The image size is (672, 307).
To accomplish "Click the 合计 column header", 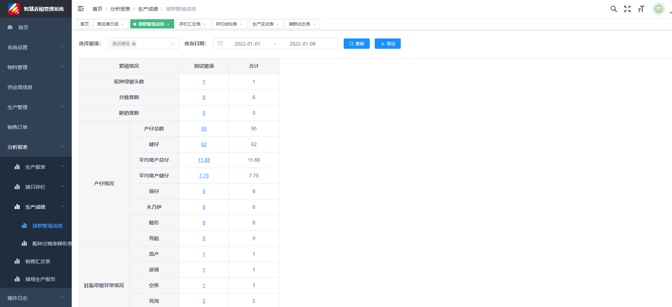I will coord(254,66).
